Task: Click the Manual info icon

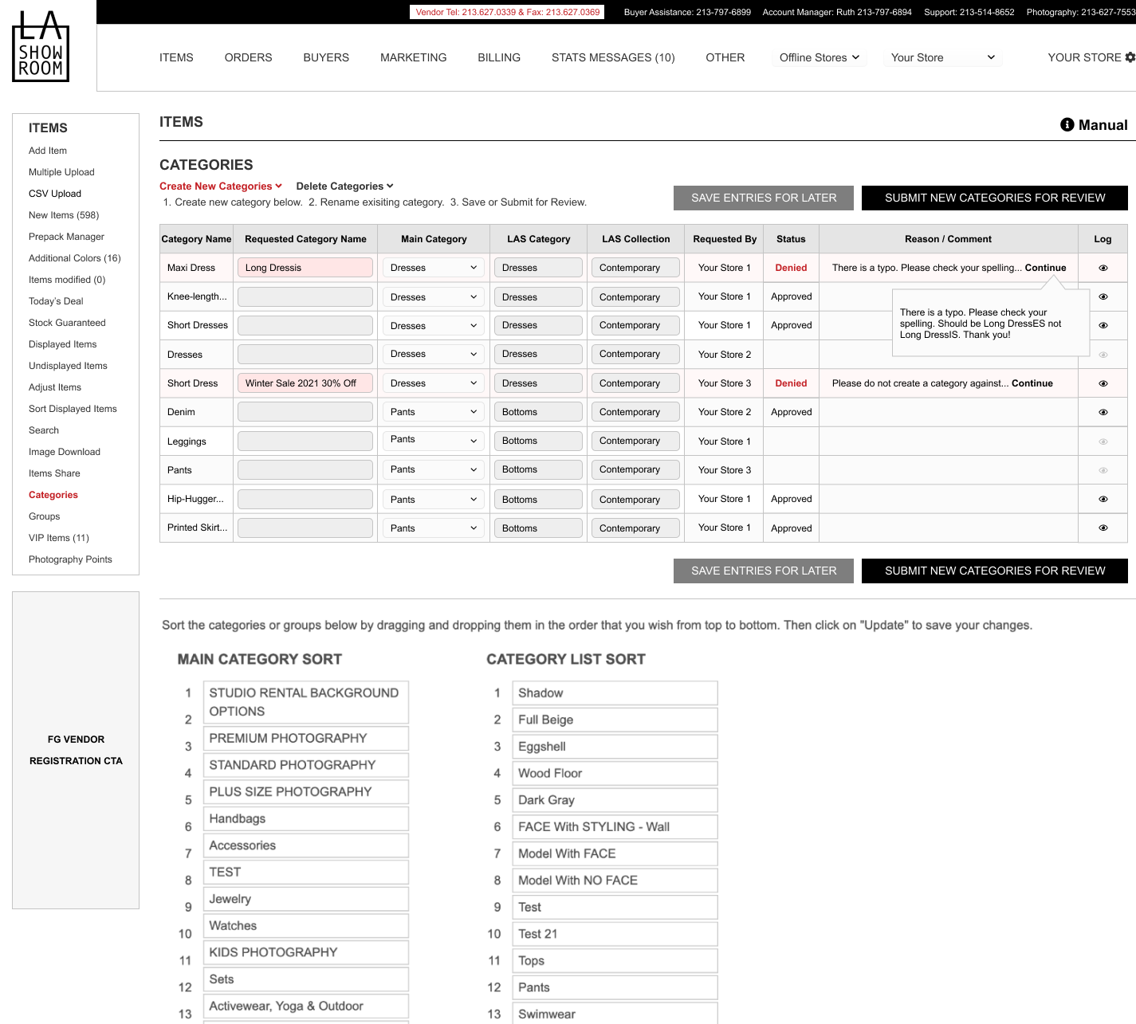Action: coord(1067,124)
